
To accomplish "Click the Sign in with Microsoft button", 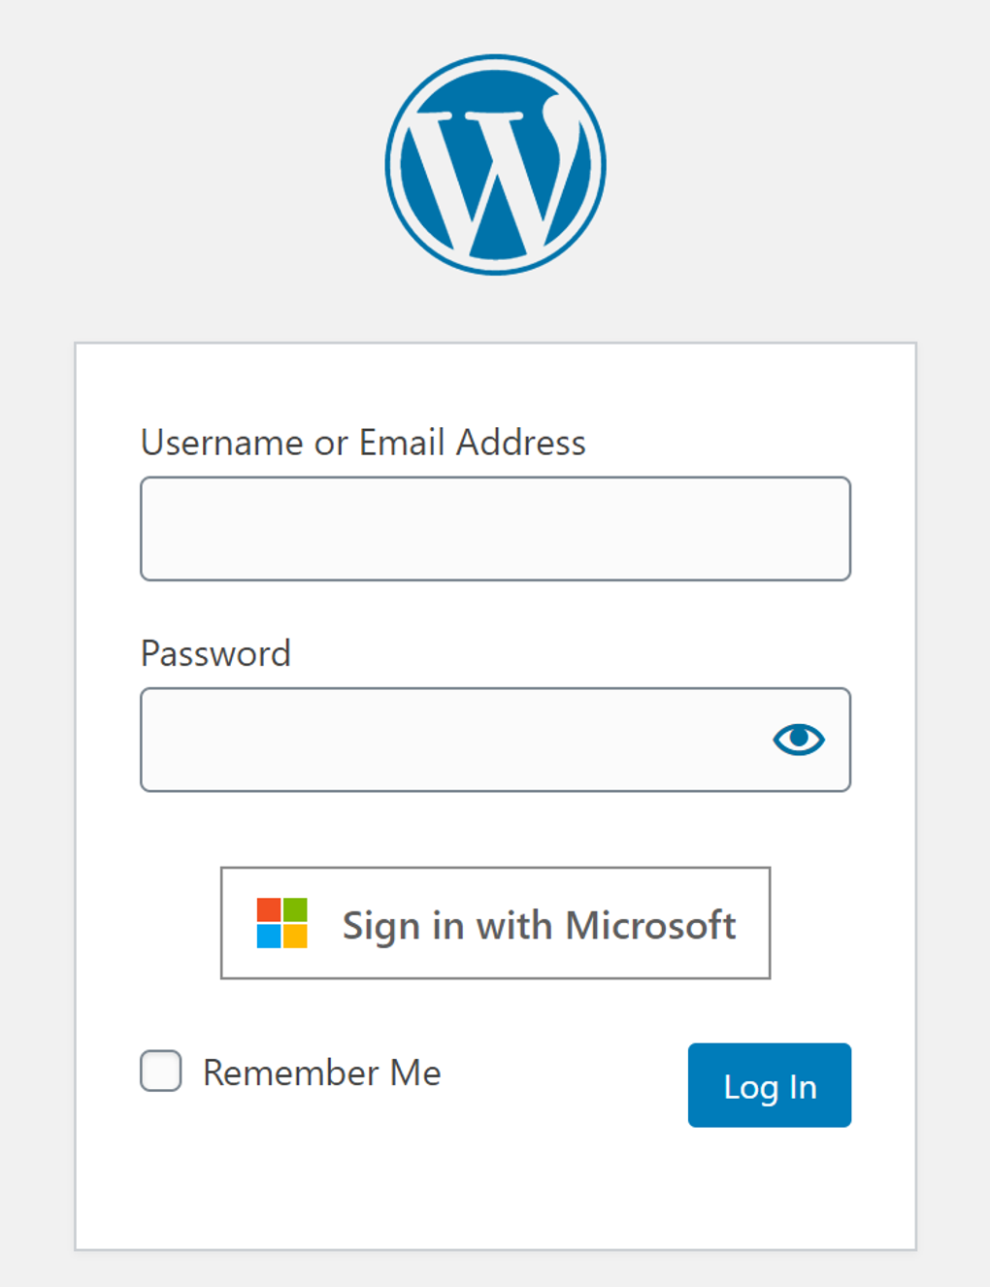I will click(x=495, y=923).
